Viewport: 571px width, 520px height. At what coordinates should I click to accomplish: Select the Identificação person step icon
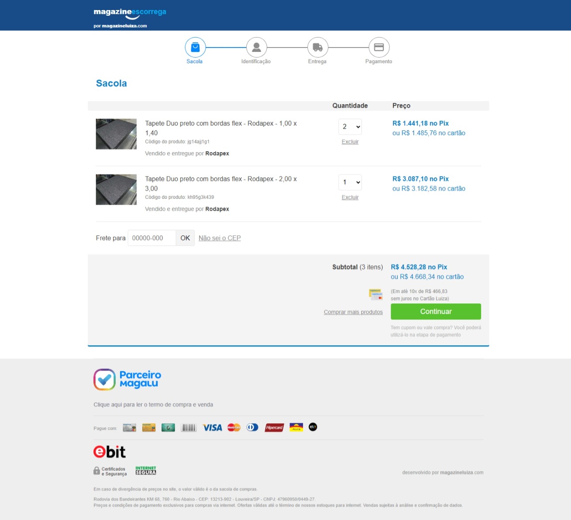click(257, 48)
